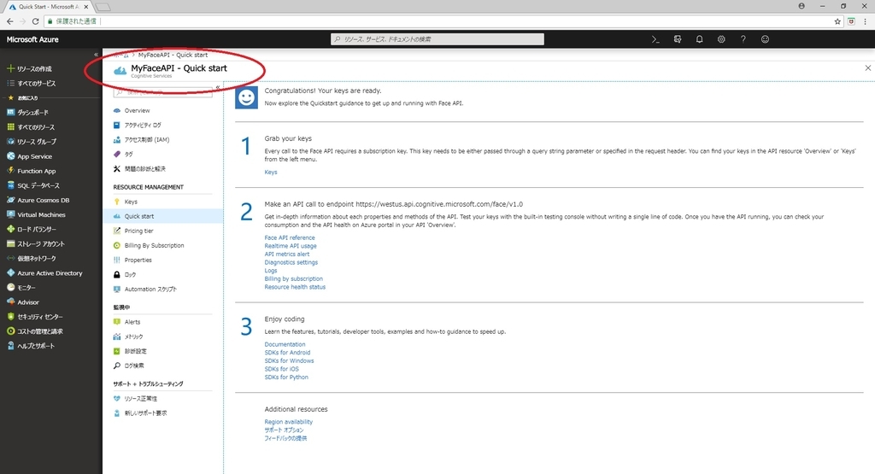Click the App Service icon in sidebar
The height and width of the screenshot is (474, 875).
coord(10,156)
